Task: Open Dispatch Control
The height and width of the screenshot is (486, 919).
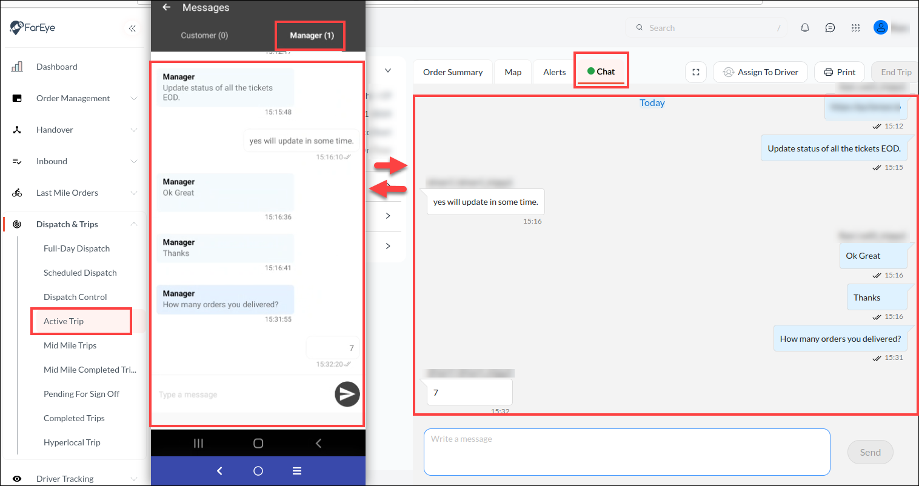Action: (75, 297)
